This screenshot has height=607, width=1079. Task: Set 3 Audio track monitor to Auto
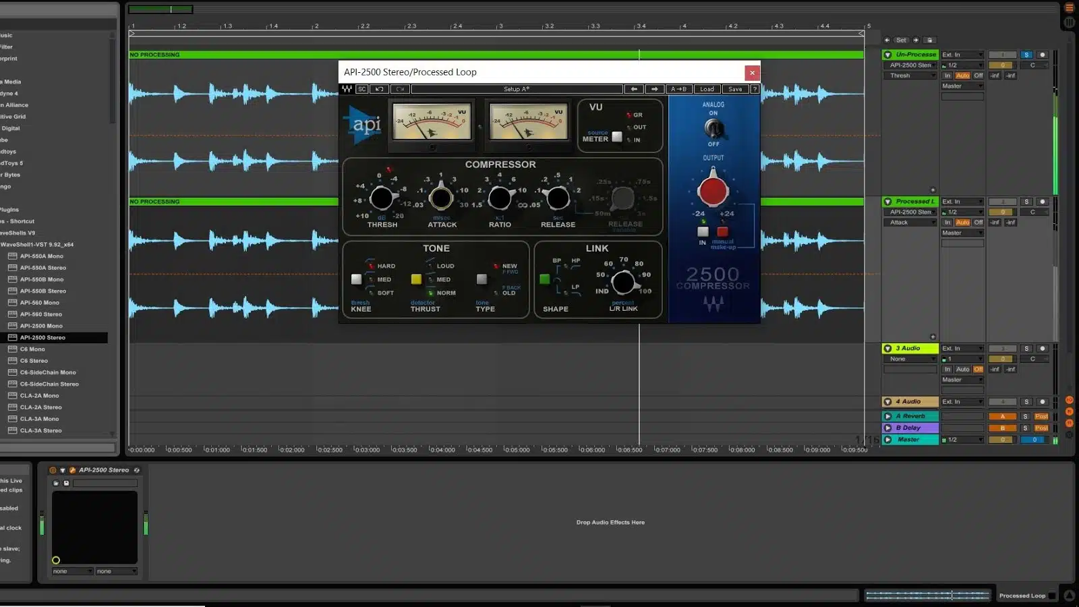[x=962, y=370]
